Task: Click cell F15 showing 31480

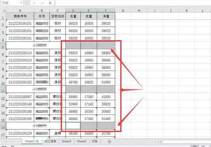Action: pyautogui.click(x=106, y=119)
